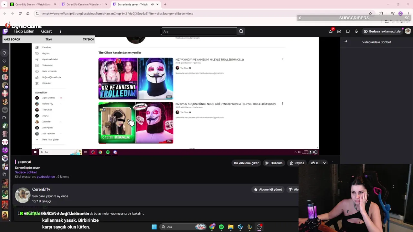The width and height of the screenshot is (413, 232).
Task: Open File Explorer from the taskbar
Action: point(231,227)
